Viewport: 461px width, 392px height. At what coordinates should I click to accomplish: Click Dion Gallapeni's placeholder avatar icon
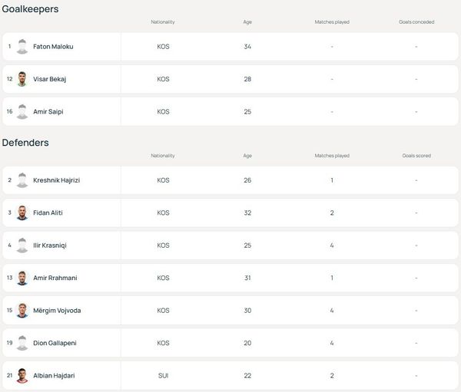22,343
